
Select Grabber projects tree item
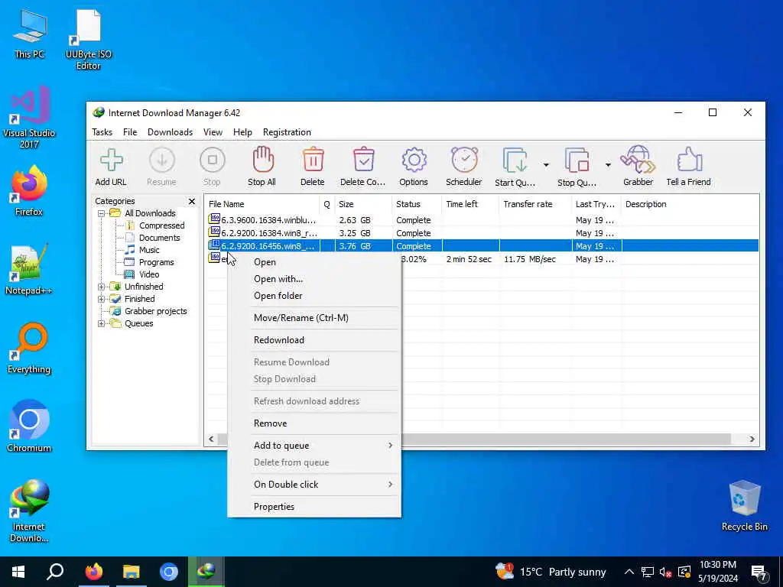pos(155,312)
